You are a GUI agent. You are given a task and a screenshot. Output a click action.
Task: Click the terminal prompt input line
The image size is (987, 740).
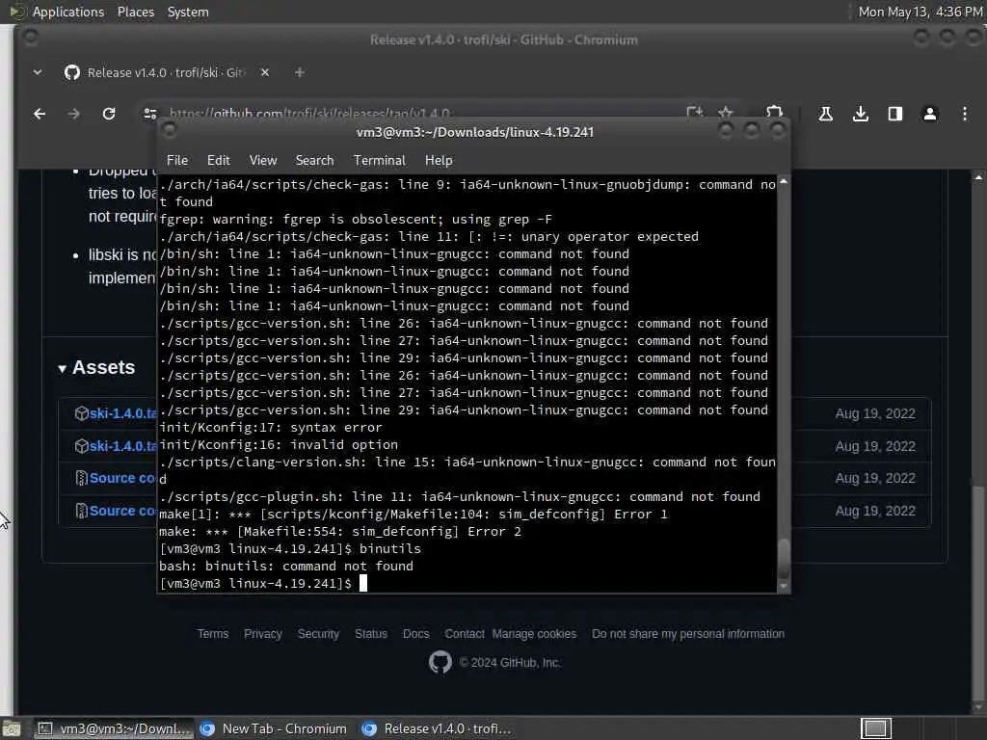click(x=467, y=583)
